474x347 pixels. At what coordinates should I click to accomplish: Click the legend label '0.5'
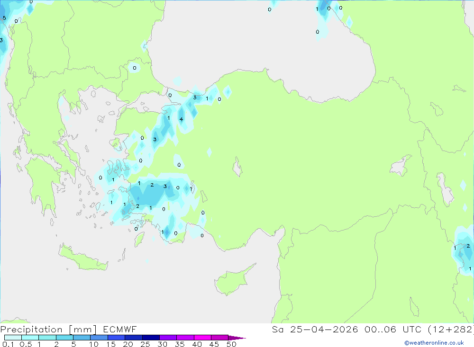[x=26, y=344]
